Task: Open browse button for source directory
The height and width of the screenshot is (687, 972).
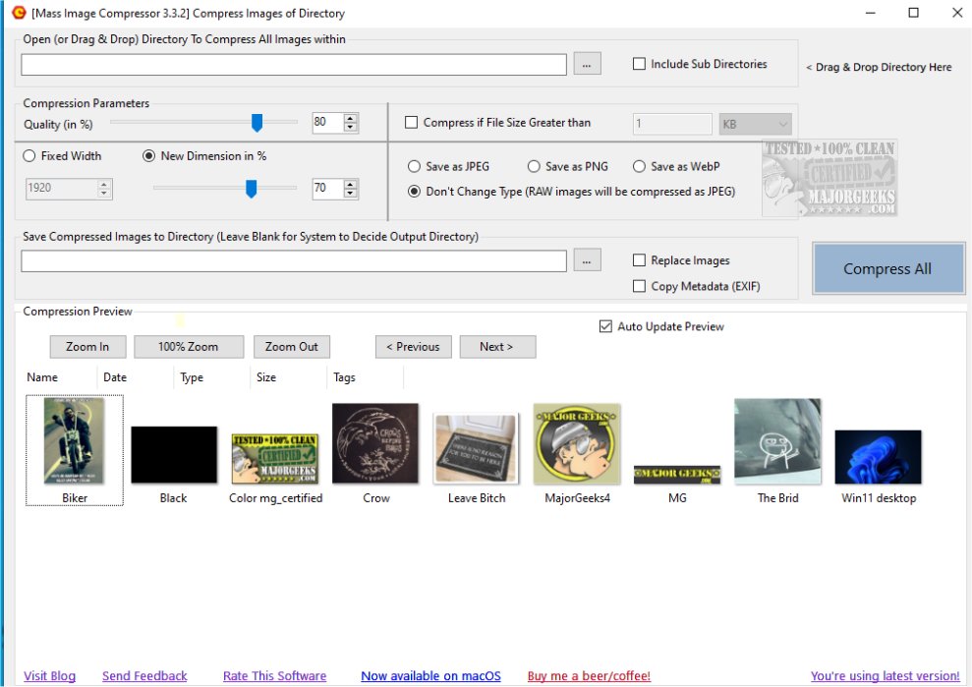Action: (x=587, y=64)
